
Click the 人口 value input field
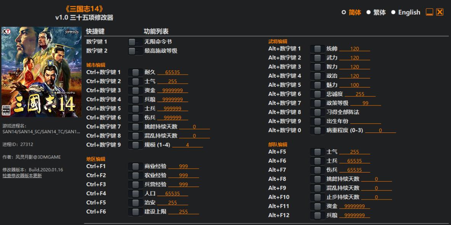coord(172,194)
